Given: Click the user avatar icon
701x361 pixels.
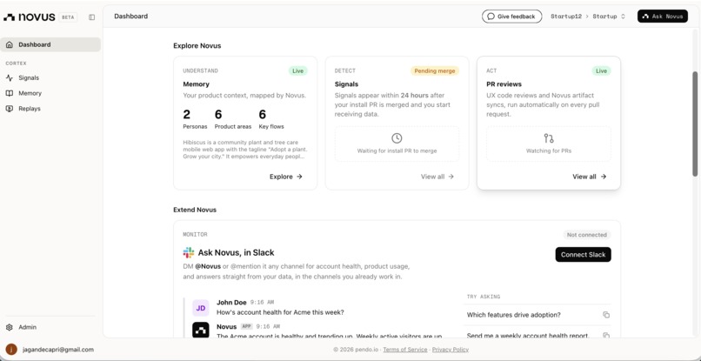Looking at the screenshot, I should click(x=11, y=350).
